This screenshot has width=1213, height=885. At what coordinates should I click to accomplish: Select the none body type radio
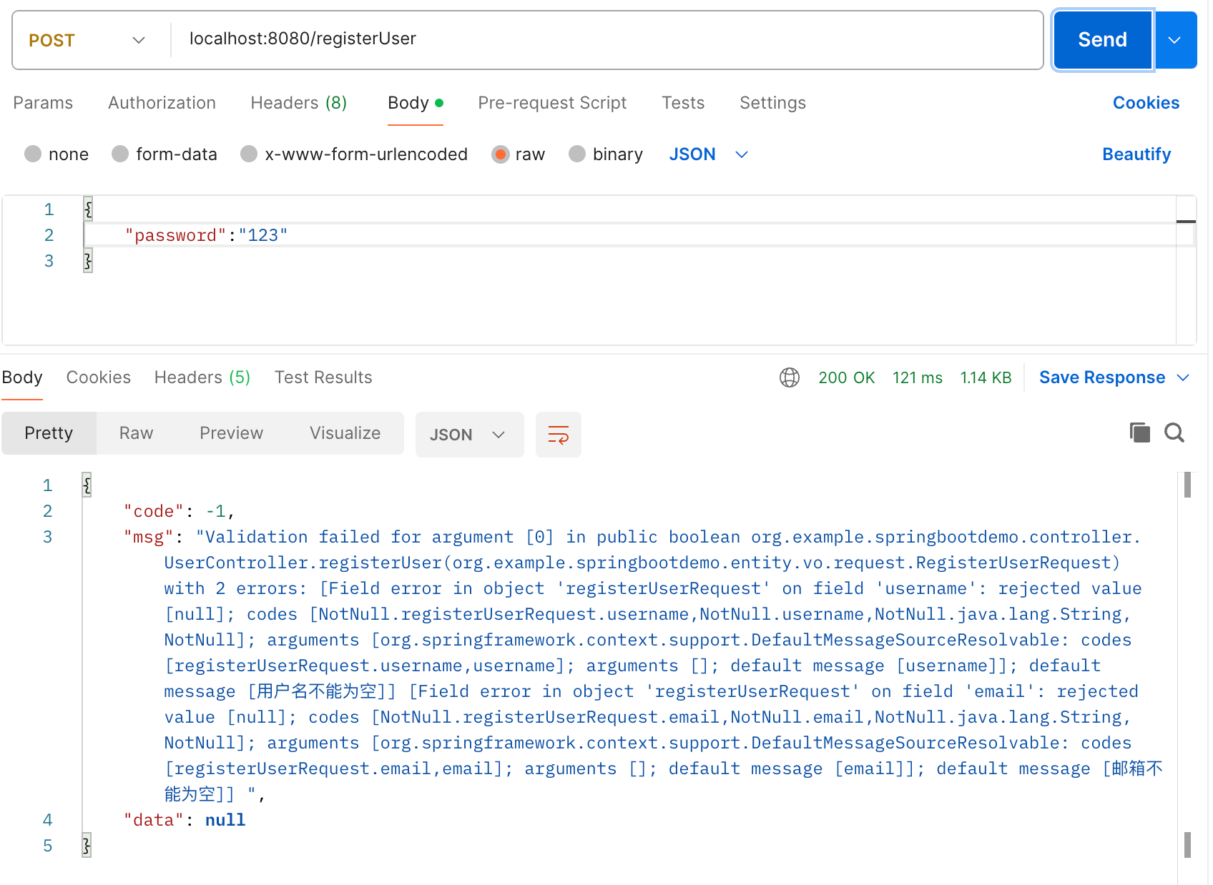33,154
